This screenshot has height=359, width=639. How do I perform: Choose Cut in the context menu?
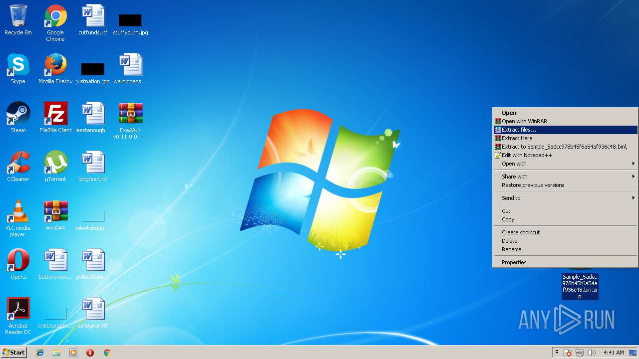tap(565, 211)
